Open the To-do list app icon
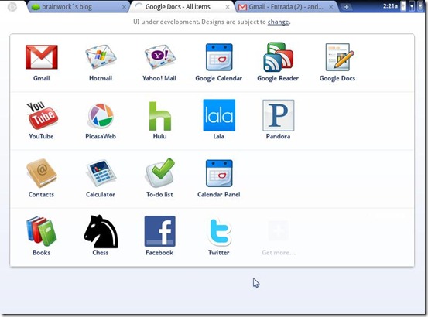Screen dimensions: 428x317 (x=160, y=172)
